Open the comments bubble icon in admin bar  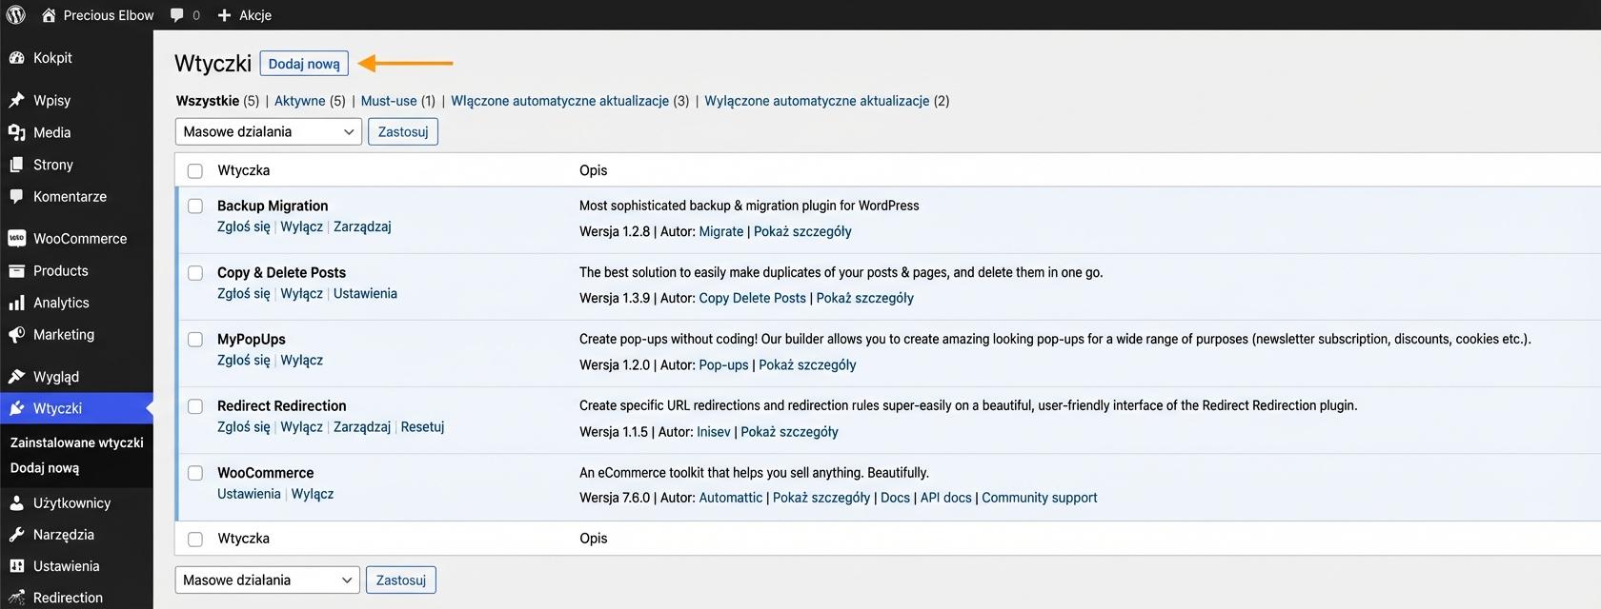(x=177, y=15)
